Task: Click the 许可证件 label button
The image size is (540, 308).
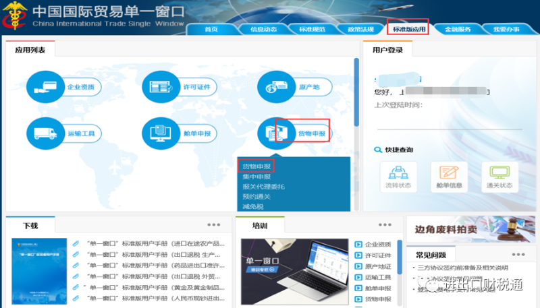Action: click(196, 87)
